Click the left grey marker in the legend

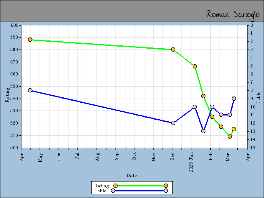(113, 191)
